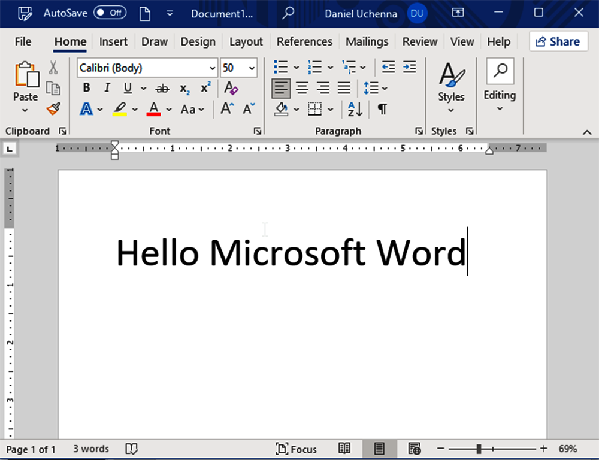Apply Bold formatting

point(86,88)
